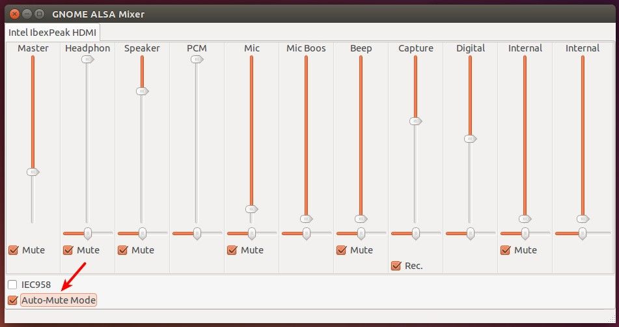The height and width of the screenshot is (327, 619).
Task: Click the Capture channel label
Action: (x=416, y=48)
